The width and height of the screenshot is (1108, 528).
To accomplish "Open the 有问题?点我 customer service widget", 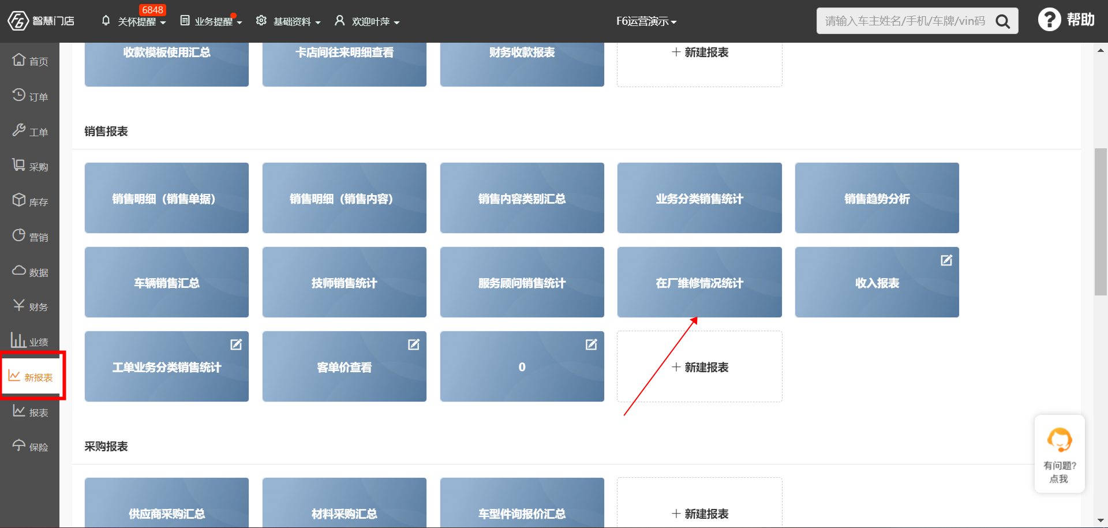I will 1060,454.
